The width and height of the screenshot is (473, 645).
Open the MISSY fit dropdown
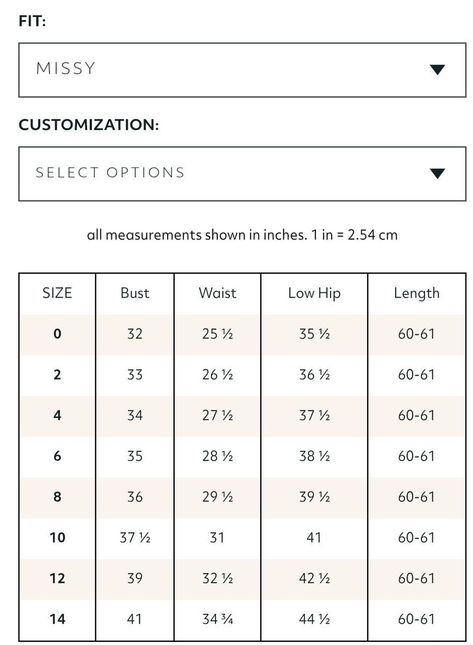(242, 70)
